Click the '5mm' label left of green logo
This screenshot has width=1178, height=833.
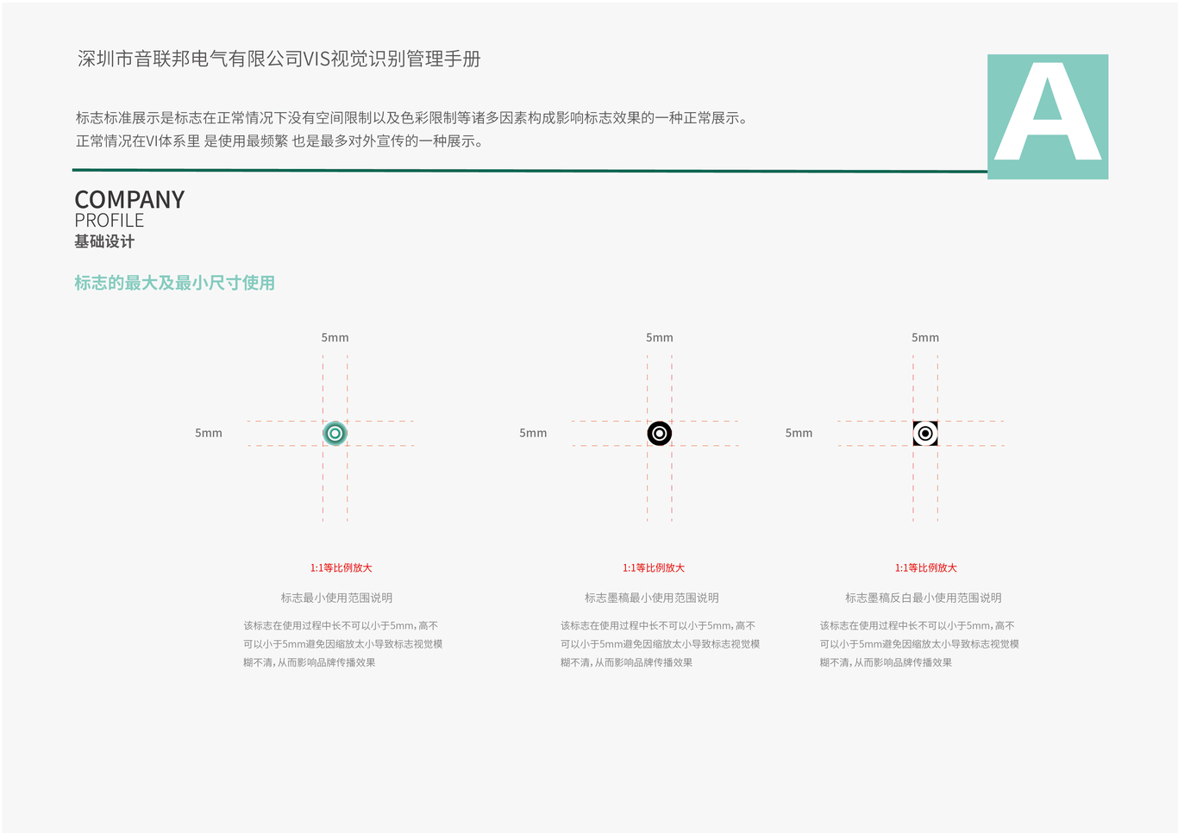click(x=209, y=433)
